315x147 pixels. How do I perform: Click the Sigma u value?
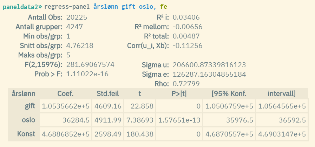coord(209,65)
